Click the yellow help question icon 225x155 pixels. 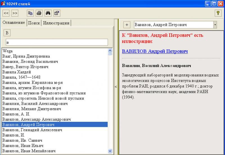[218, 13]
